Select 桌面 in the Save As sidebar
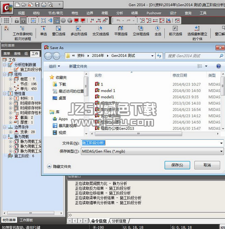The height and width of the screenshot is (229, 225). tap(59, 98)
